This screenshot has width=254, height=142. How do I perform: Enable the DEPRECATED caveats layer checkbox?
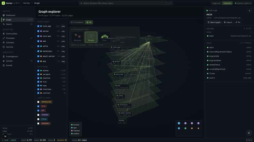point(38,102)
